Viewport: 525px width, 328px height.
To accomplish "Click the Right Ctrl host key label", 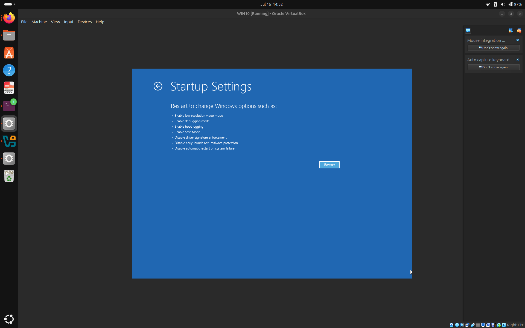I will (x=515, y=325).
